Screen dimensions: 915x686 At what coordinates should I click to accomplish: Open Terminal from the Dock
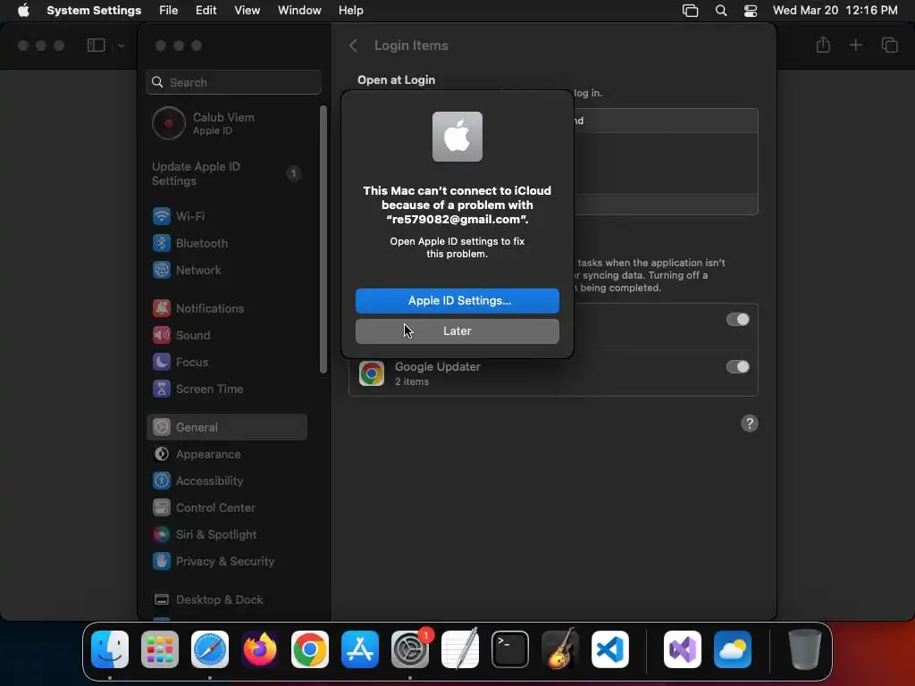click(510, 649)
